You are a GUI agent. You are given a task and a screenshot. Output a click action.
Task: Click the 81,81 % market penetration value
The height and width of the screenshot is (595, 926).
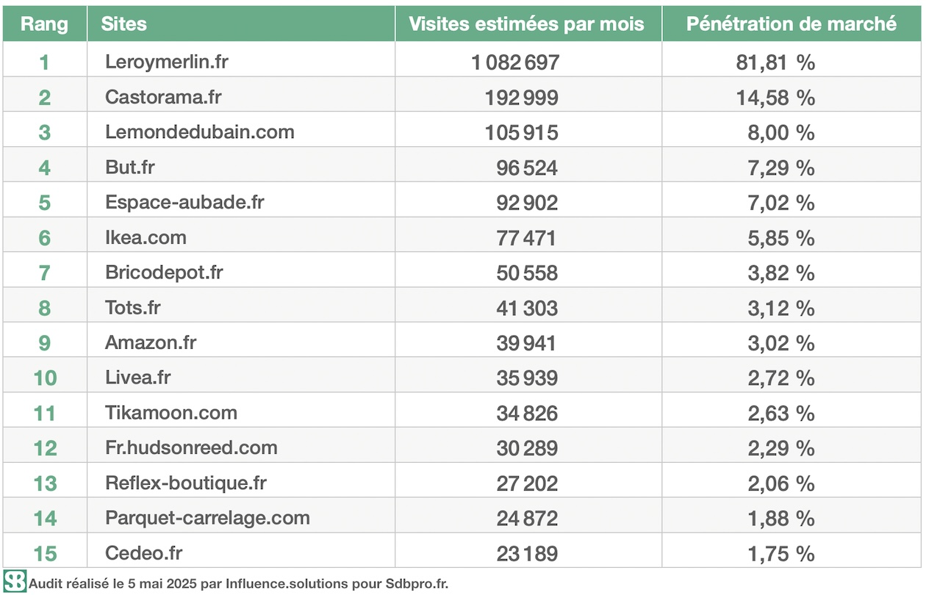click(775, 62)
